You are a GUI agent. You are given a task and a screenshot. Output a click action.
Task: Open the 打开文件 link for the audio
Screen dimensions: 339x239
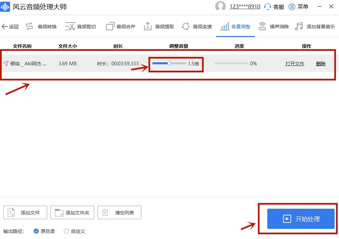pos(295,63)
